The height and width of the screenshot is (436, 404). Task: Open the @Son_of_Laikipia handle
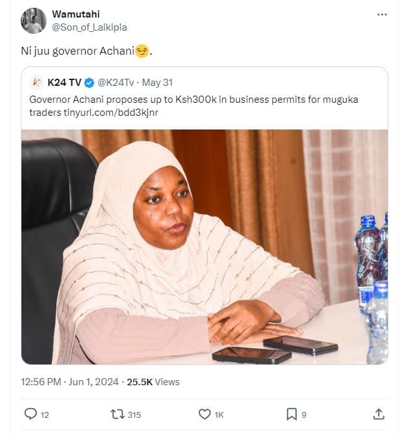tap(89, 27)
